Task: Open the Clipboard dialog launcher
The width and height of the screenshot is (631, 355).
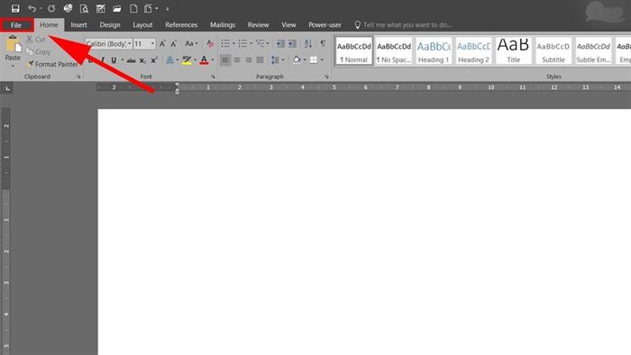Action: point(79,77)
